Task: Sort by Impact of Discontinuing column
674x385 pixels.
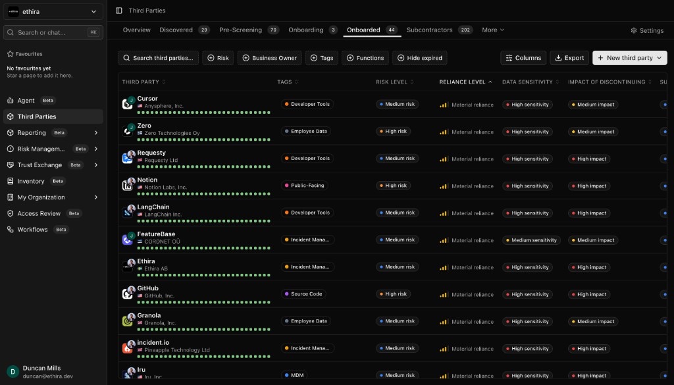Action: (x=609, y=82)
